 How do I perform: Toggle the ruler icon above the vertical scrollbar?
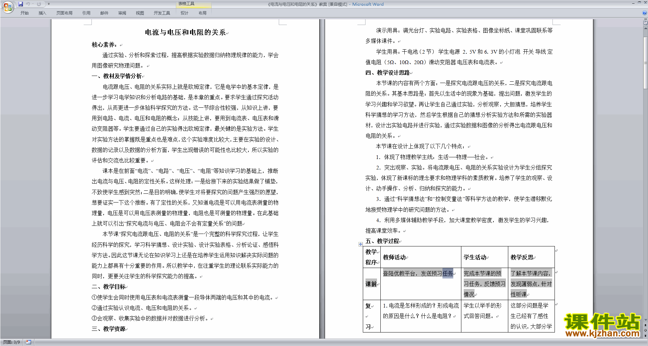tap(646, 23)
